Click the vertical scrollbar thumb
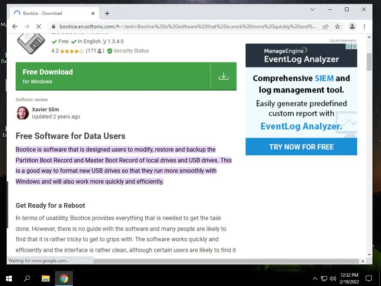 tap(369, 62)
